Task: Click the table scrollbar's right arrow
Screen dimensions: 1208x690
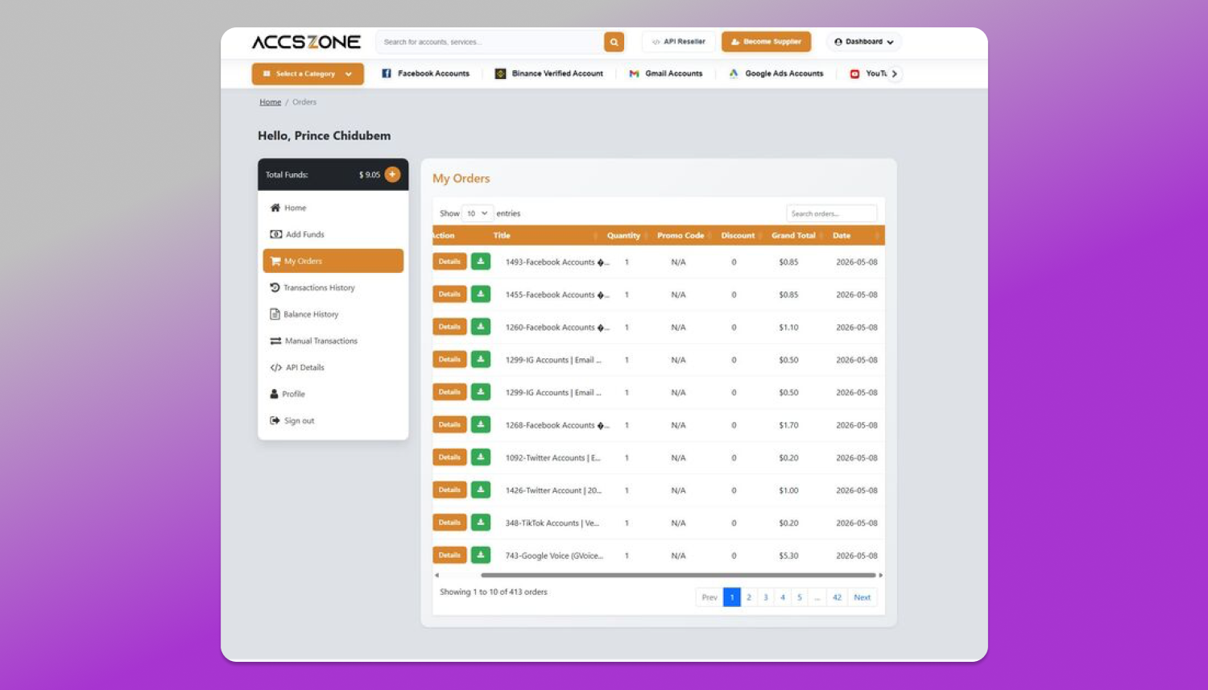Action: click(x=880, y=575)
